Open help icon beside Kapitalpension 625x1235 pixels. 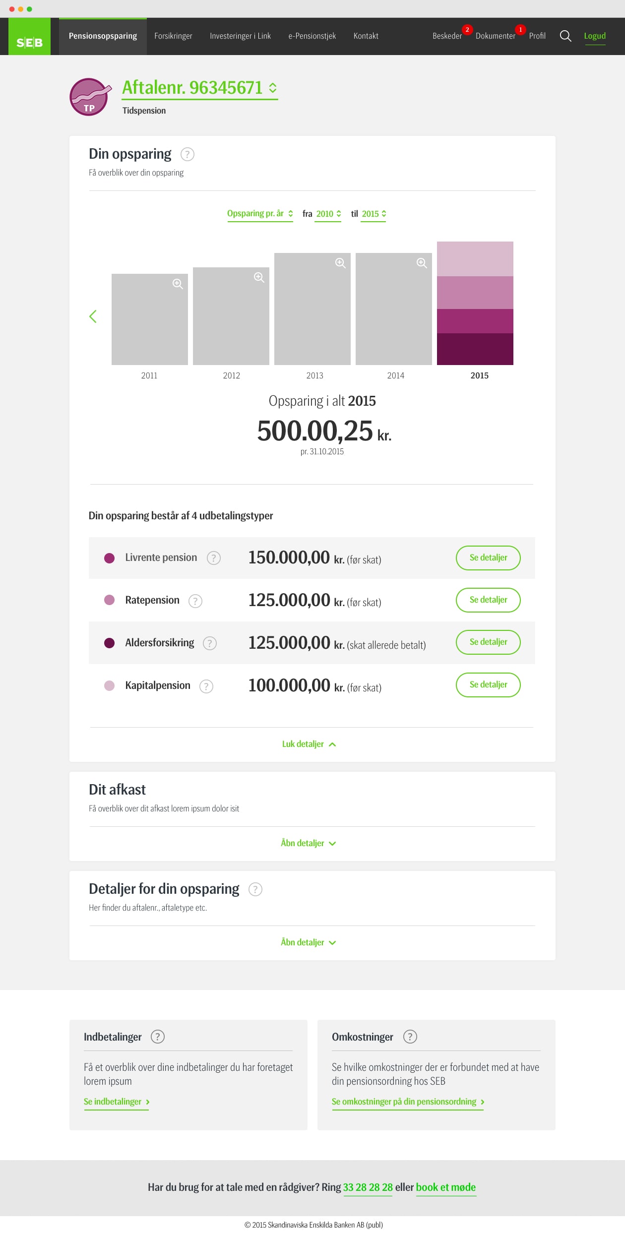click(x=206, y=686)
